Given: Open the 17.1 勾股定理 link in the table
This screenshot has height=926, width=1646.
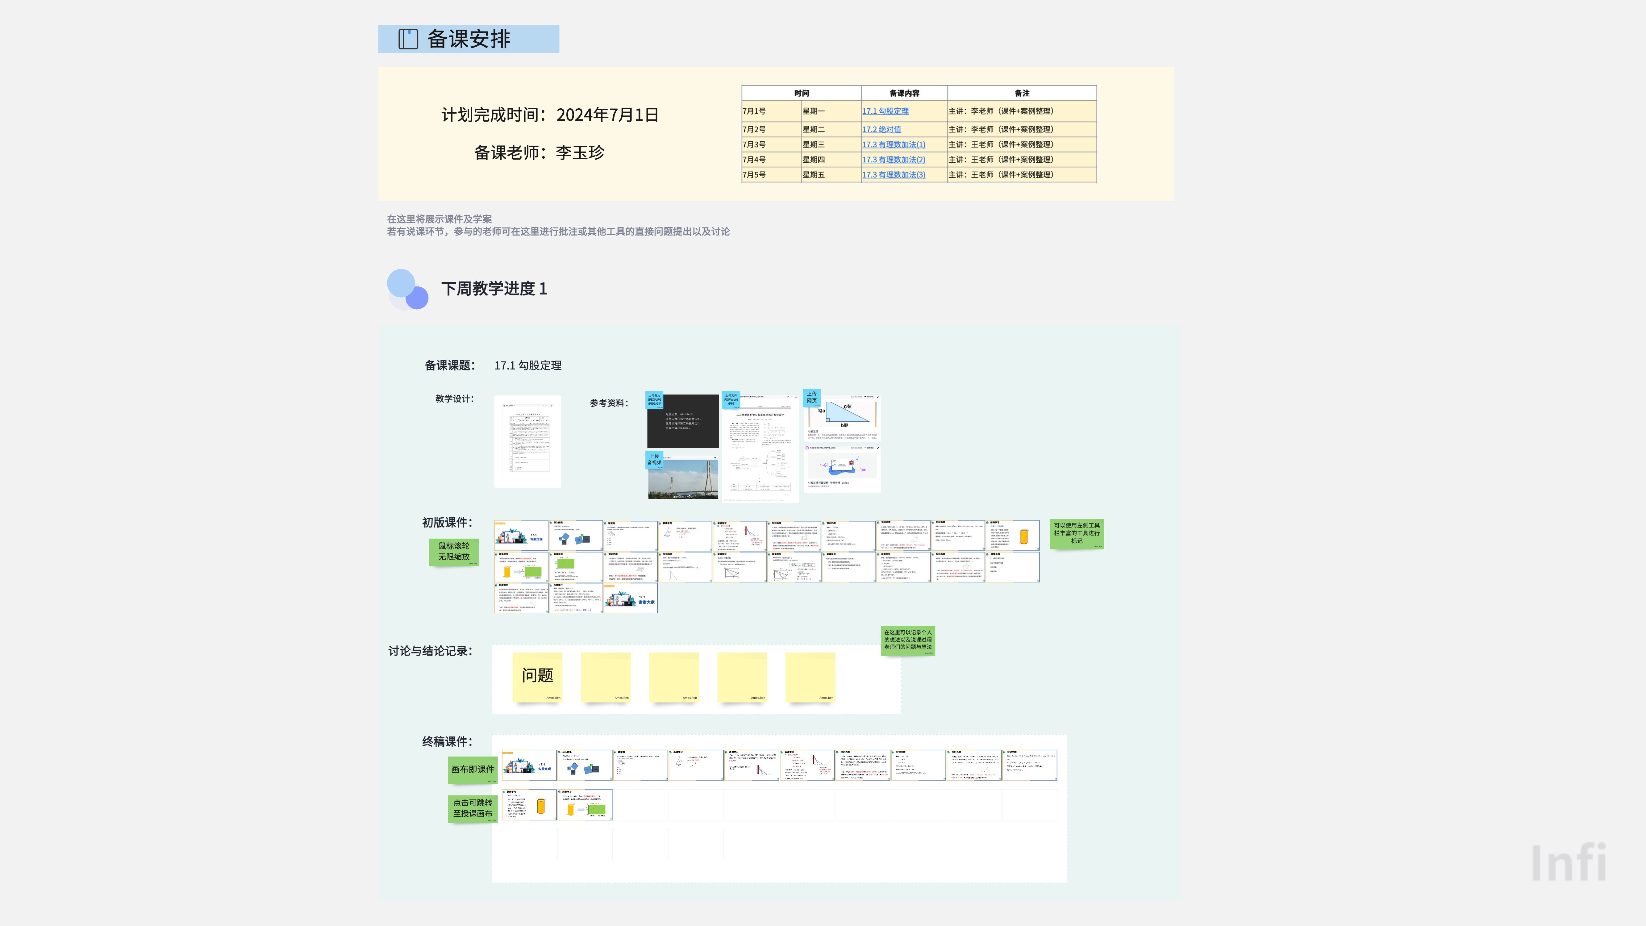Looking at the screenshot, I should click(x=885, y=111).
